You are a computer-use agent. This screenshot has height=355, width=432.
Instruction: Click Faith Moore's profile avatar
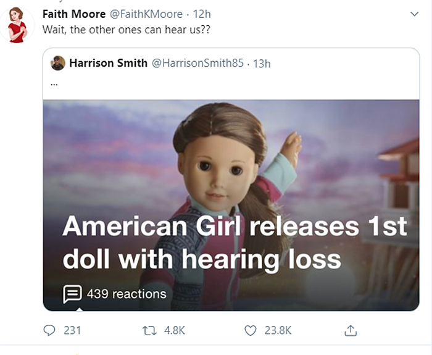tap(18, 25)
